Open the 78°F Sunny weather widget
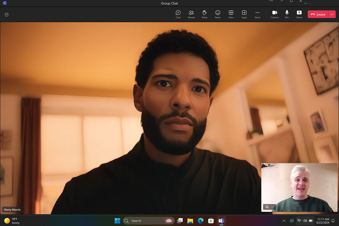The image size is (339, 226). [x=13, y=221]
